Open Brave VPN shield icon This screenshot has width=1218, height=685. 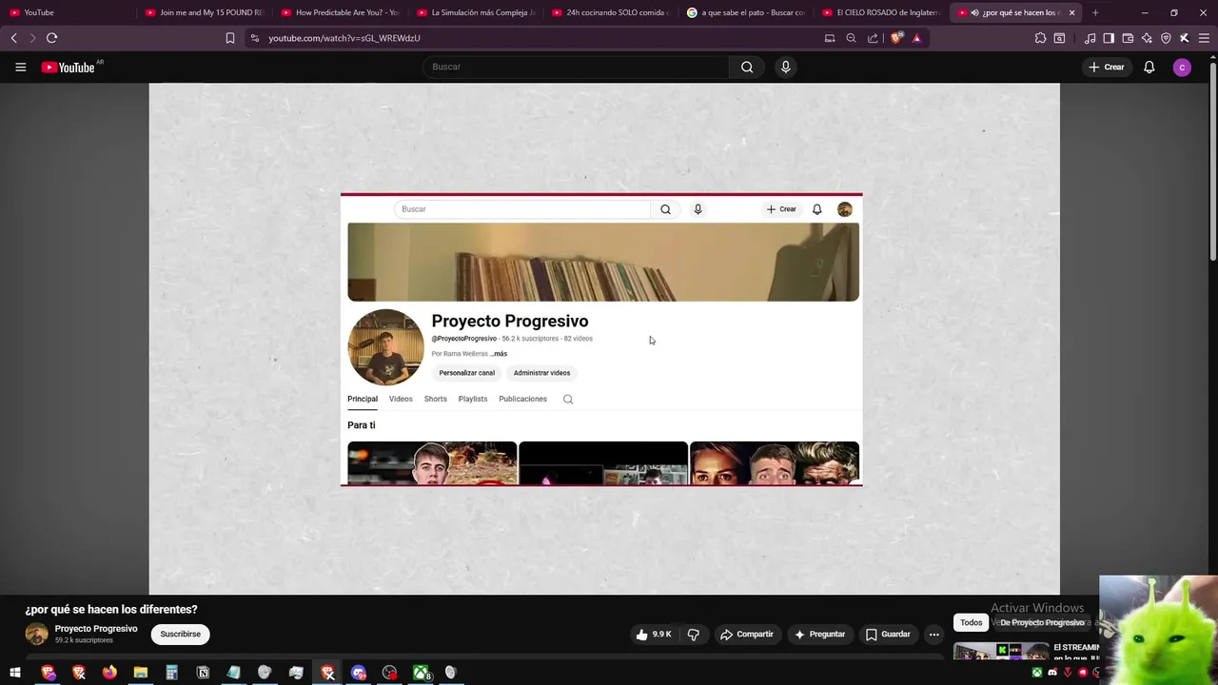pos(1166,38)
